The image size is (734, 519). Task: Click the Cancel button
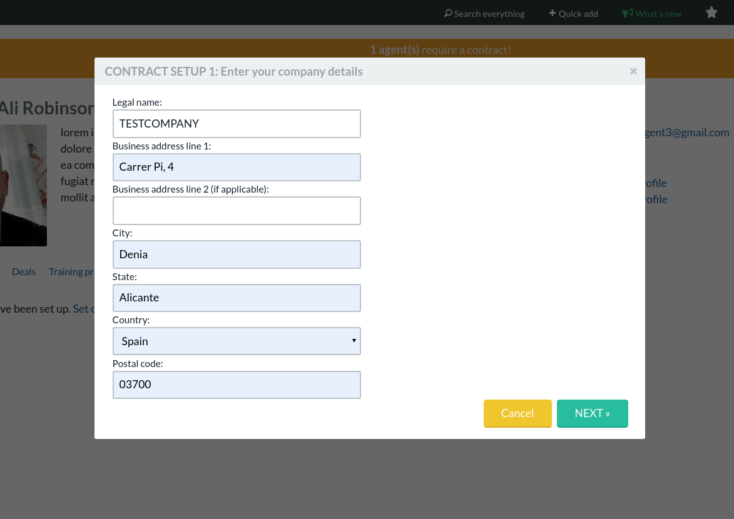click(x=517, y=413)
